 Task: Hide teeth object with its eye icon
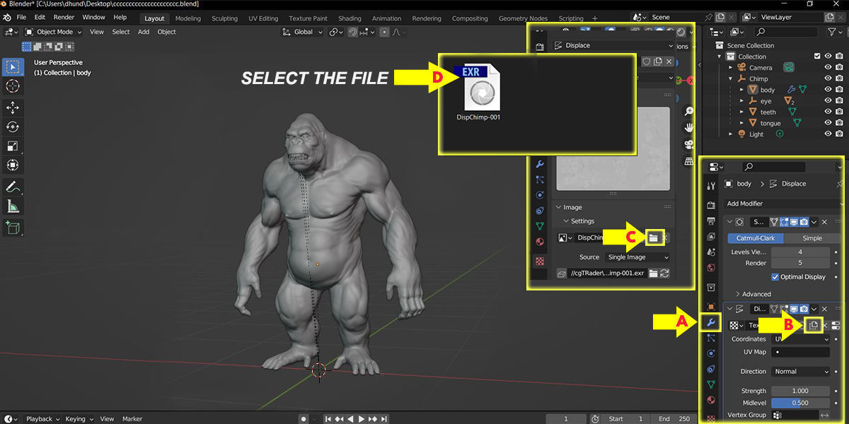[828, 112]
